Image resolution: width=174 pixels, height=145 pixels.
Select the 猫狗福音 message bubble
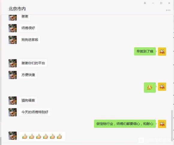28,100
